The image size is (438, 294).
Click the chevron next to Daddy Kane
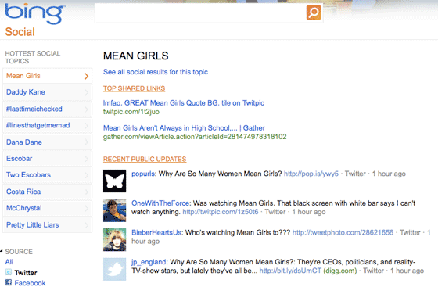tap(87, 92)
